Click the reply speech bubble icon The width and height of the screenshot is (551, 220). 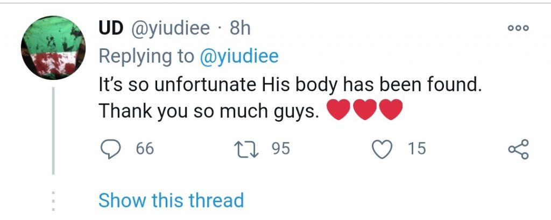110,149
